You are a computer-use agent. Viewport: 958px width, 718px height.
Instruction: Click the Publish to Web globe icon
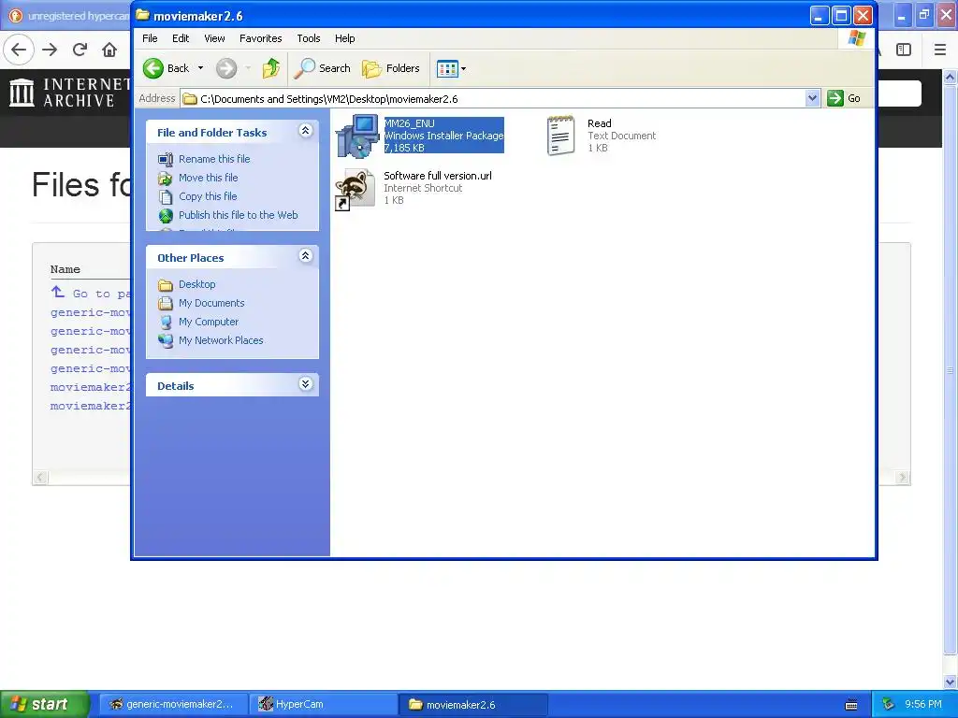[x=166, y=216]
